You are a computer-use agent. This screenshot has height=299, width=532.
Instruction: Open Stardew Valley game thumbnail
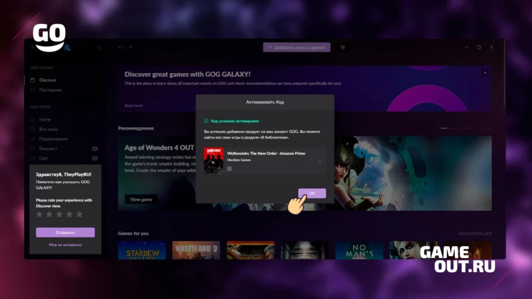pyautogui.click(x=142, y=250)
